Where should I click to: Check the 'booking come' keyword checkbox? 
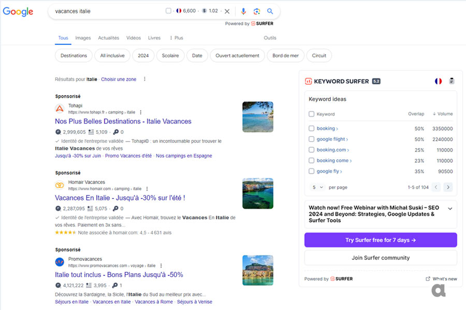[x=312, y=161]
